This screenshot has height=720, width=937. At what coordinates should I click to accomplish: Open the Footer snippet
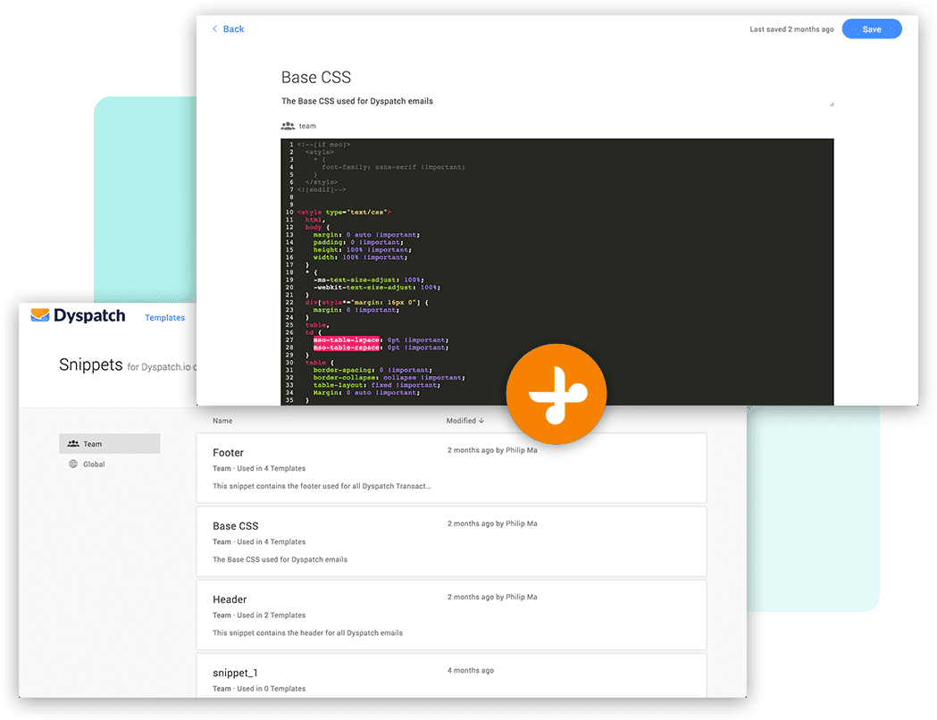click(451, 468)
